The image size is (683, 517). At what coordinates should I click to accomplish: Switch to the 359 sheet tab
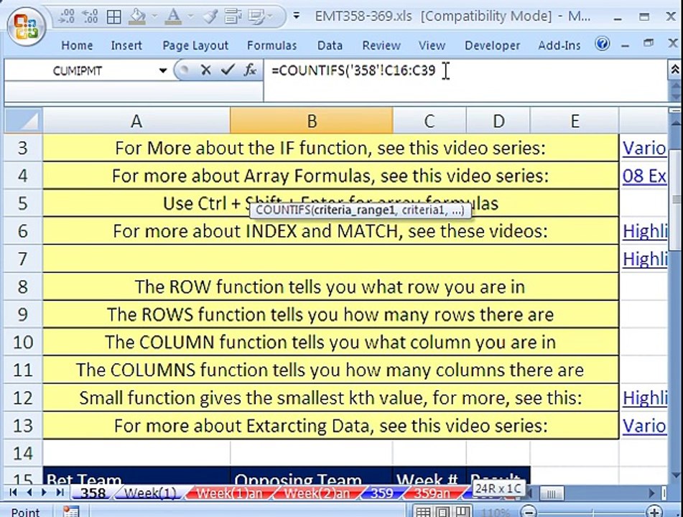point(381,493)
